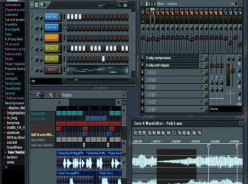The width and height of the screenshot is (248, 184).
Task: Mute the RD_Kick_2 channel via green LED
Action: (33, 48)
